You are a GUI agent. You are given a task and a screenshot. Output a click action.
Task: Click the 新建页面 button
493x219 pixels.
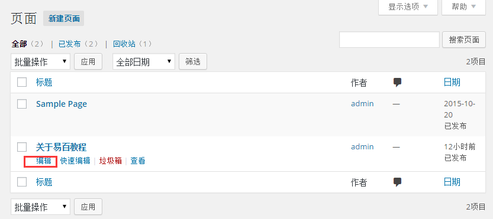(64, 18)
